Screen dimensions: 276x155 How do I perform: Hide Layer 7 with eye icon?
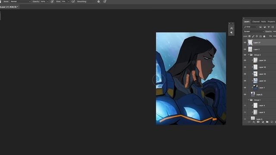coord(245,87)
